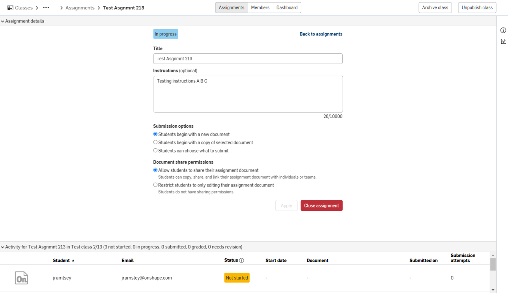The width and height of the screenshot is (508, 293).
Task: Click the Status column header text
Action: click(x=231, y=260)
